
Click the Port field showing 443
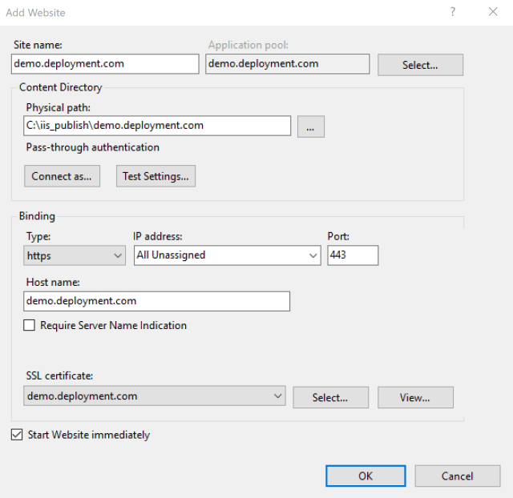point(352,255)
